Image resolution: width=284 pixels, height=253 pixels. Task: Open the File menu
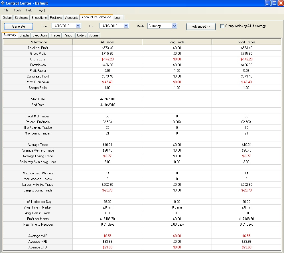click(x=6, y=10)
